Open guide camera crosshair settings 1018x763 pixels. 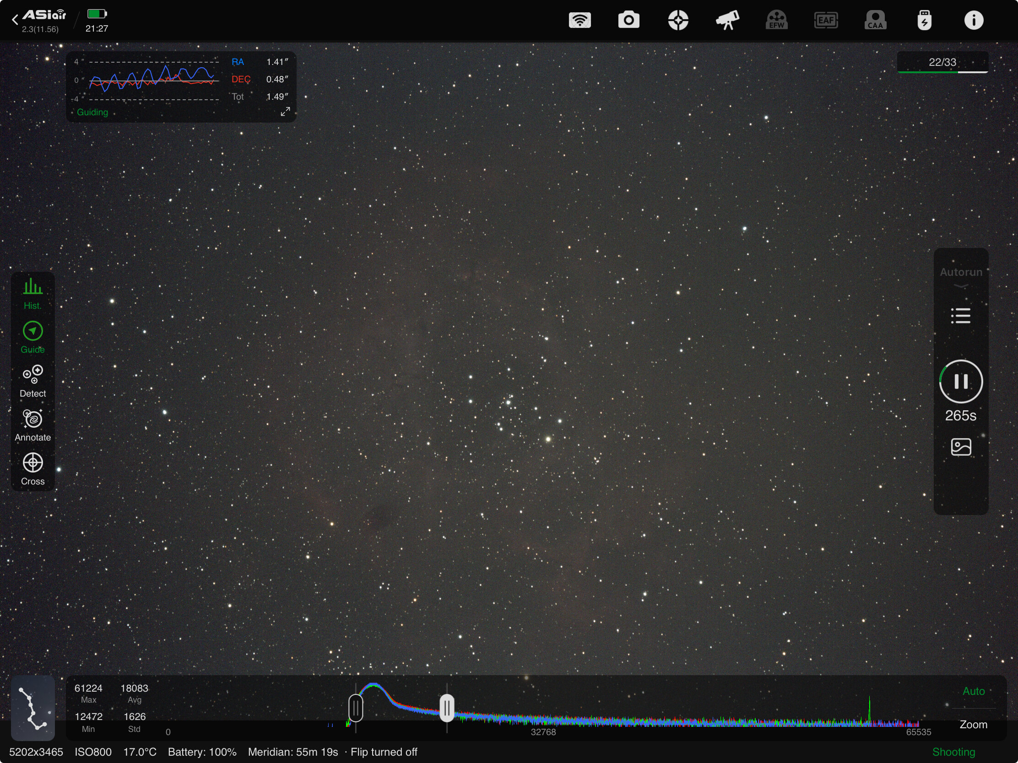678,20
